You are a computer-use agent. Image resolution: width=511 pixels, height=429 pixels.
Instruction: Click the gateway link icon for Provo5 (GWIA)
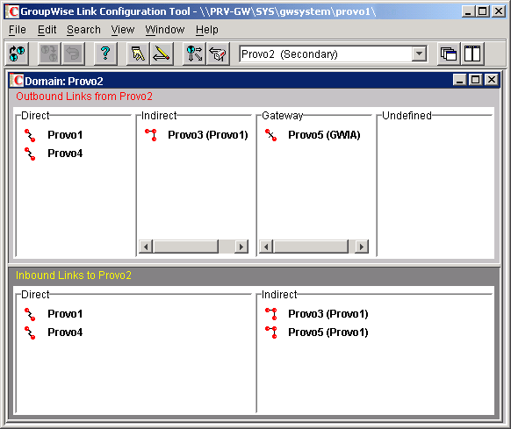[270, 135]
